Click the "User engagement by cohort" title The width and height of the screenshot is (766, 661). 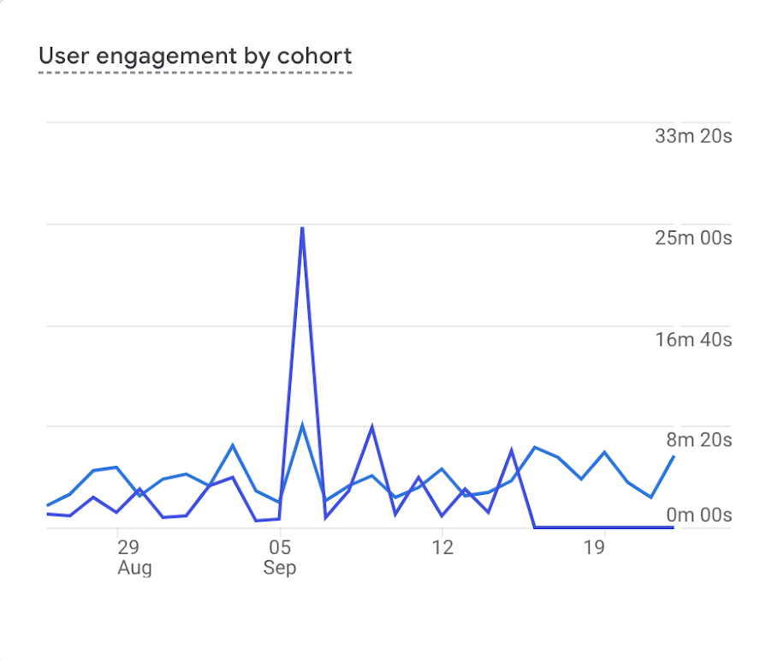click(195, 57)
